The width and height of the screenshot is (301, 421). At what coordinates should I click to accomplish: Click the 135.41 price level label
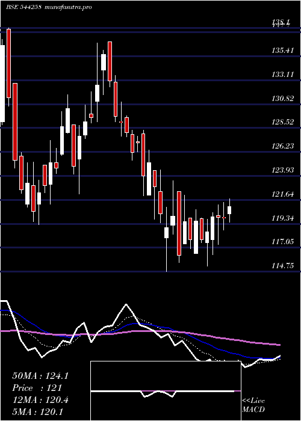click(283, 50)
